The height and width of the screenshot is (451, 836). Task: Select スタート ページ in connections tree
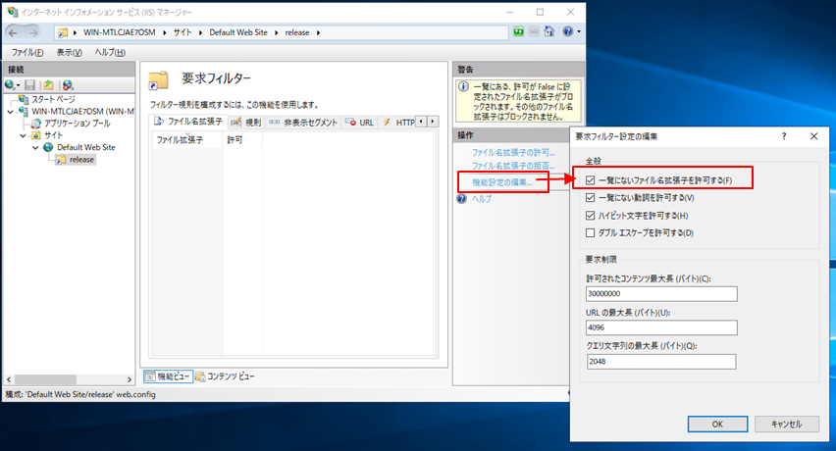(53, 100)
